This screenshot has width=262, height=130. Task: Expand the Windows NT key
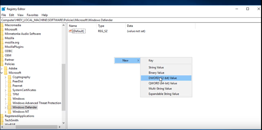(6, 112)
